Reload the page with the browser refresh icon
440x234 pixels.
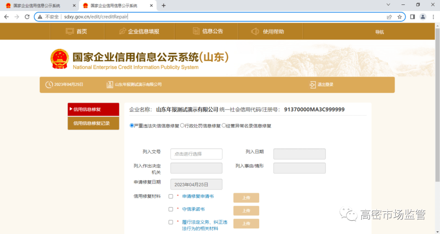pyautogui.click(x=27, y=17)
